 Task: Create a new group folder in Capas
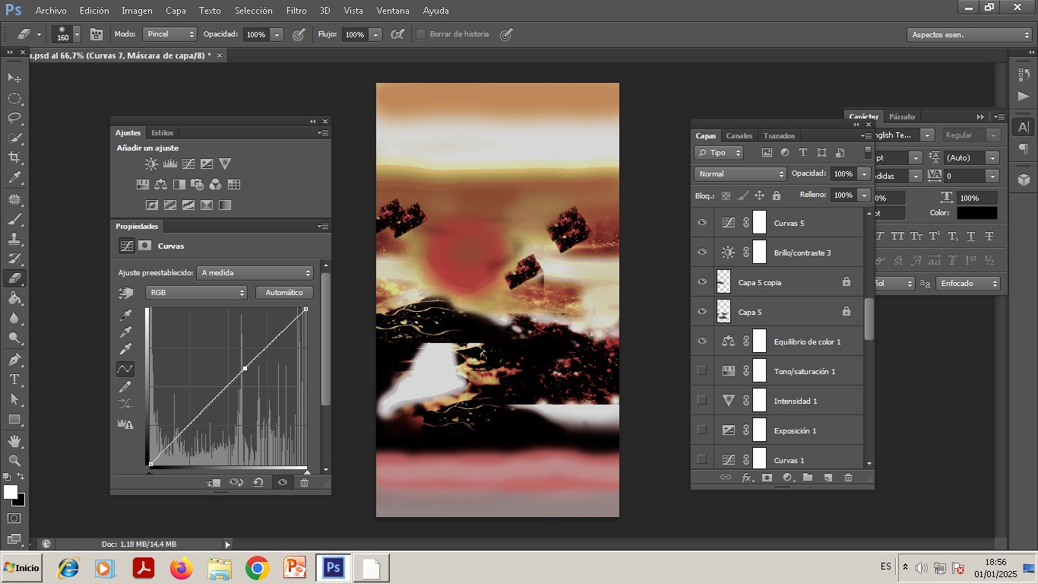pos(808,478)
